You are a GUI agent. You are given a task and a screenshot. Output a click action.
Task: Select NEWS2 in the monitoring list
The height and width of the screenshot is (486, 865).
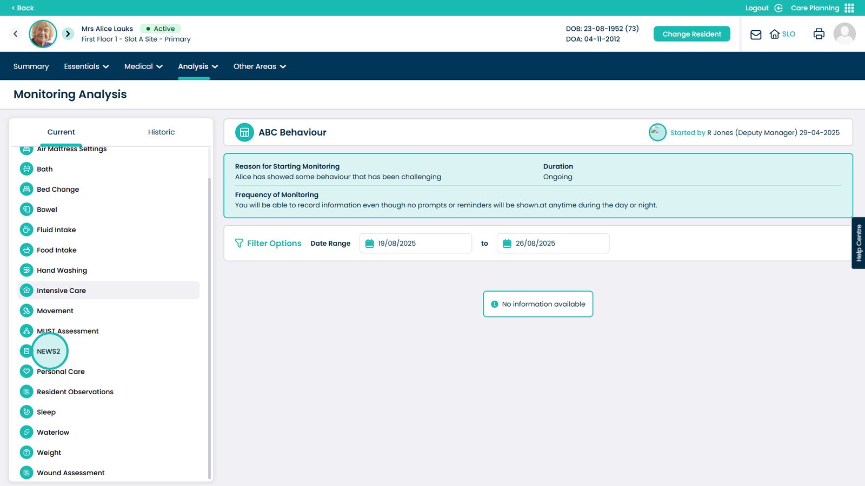tap(49, 352)
